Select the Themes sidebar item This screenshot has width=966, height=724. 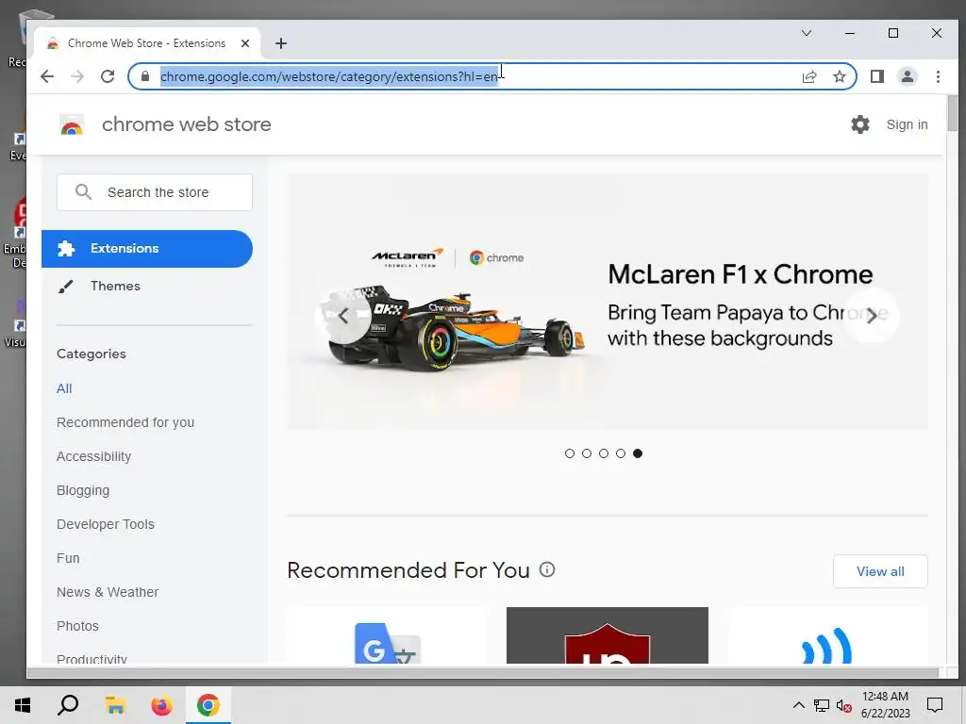pyautogui.click(x=147, y=287)
